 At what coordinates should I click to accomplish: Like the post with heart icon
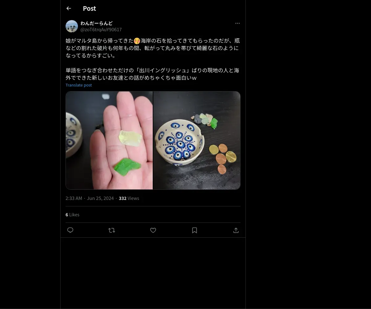point(153,230)
